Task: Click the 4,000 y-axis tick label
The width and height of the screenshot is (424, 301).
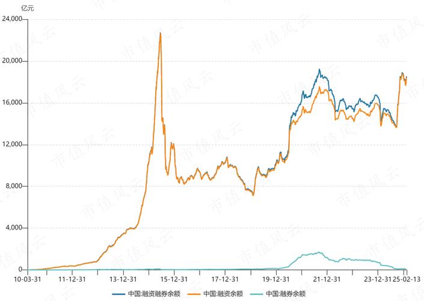Action: 14,228
